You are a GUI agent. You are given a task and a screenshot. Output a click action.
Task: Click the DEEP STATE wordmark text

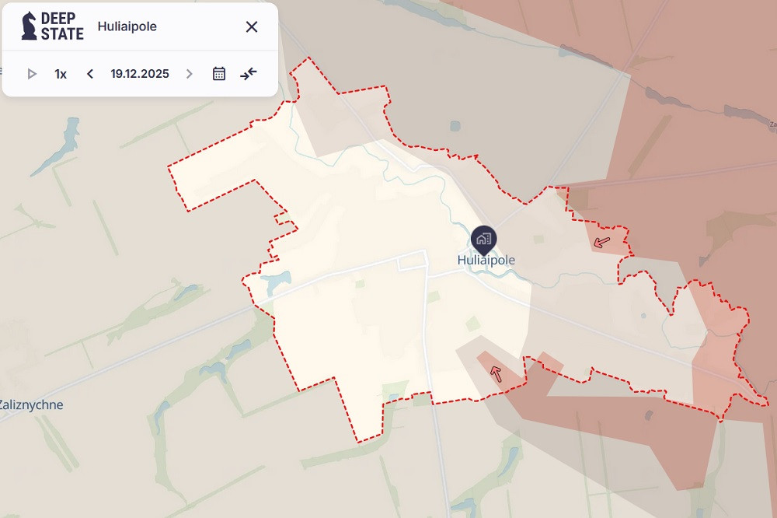[62, 26]
